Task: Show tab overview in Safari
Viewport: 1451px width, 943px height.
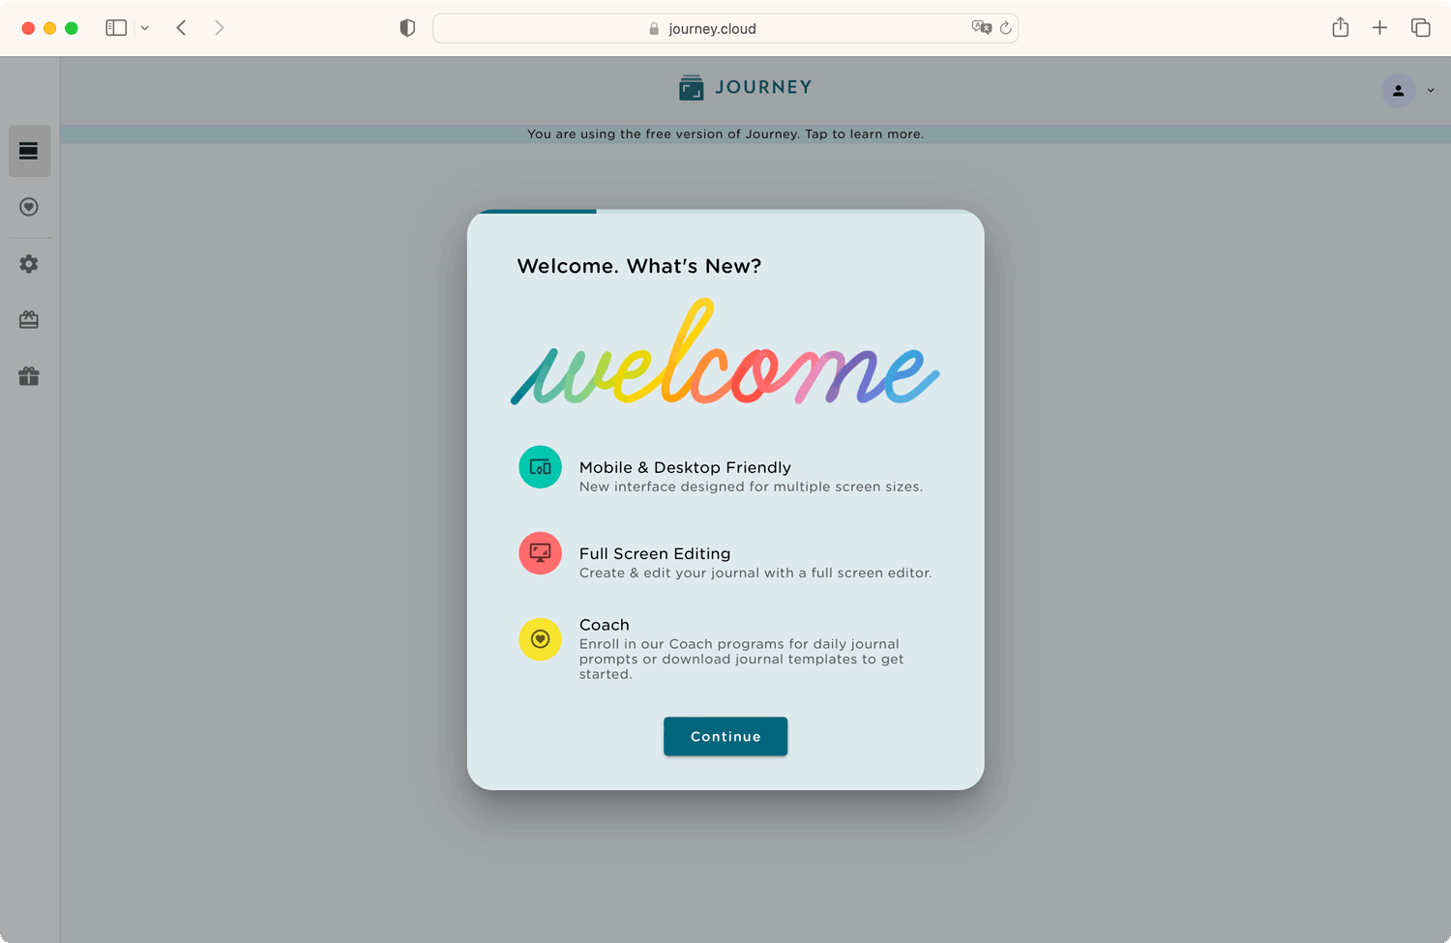Action: (x=1420, y=28)
